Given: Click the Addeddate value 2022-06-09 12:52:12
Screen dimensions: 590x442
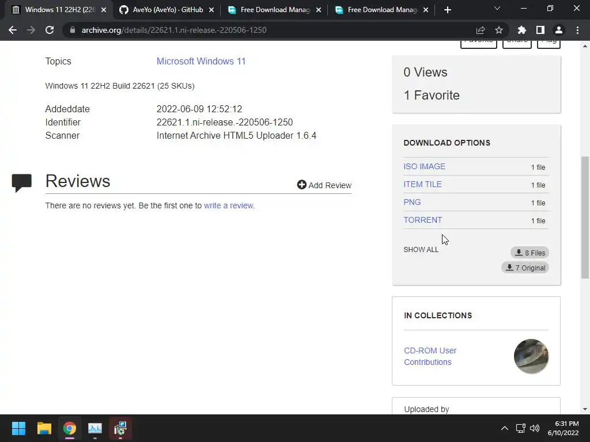Looking at the screenshot, I should (x=199, y=109).
